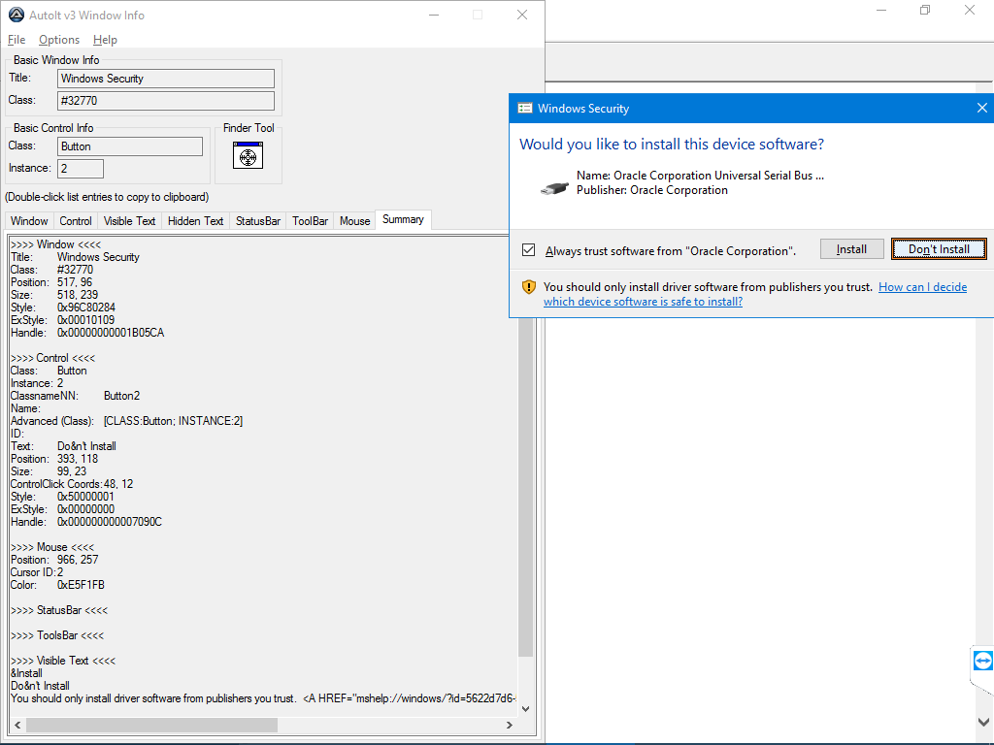Screen dimensions: 994x745
Task: Click the Don't Install button
Action: [939, 249]
